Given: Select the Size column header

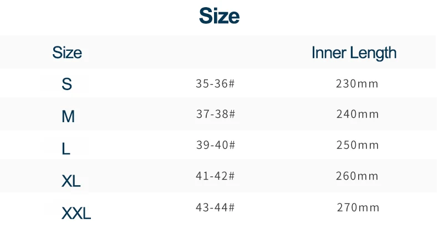Looking at the screenshot, I should 67,53.
